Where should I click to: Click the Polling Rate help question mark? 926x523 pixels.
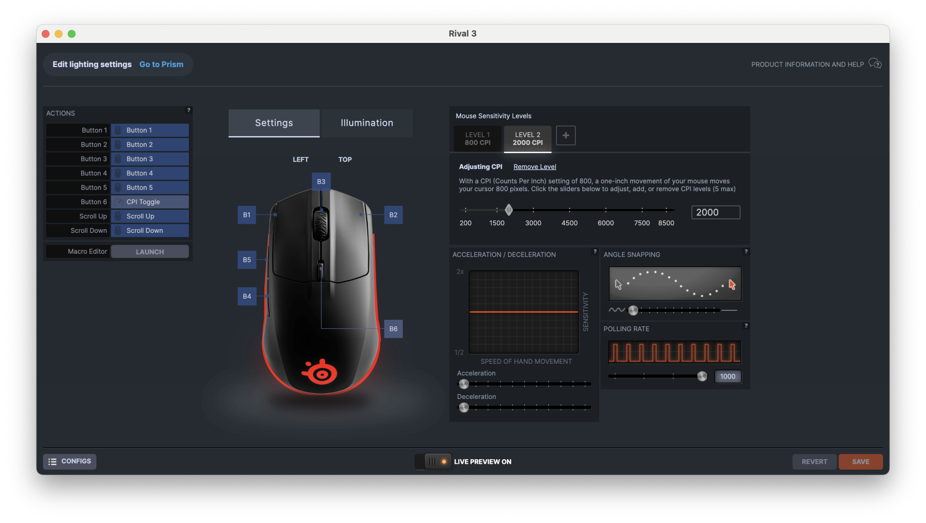tap(745, 326)
